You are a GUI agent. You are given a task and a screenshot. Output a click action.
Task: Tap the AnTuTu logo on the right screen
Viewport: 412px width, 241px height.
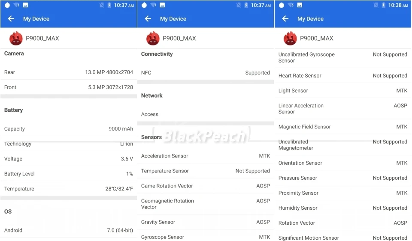click(290, 38)
